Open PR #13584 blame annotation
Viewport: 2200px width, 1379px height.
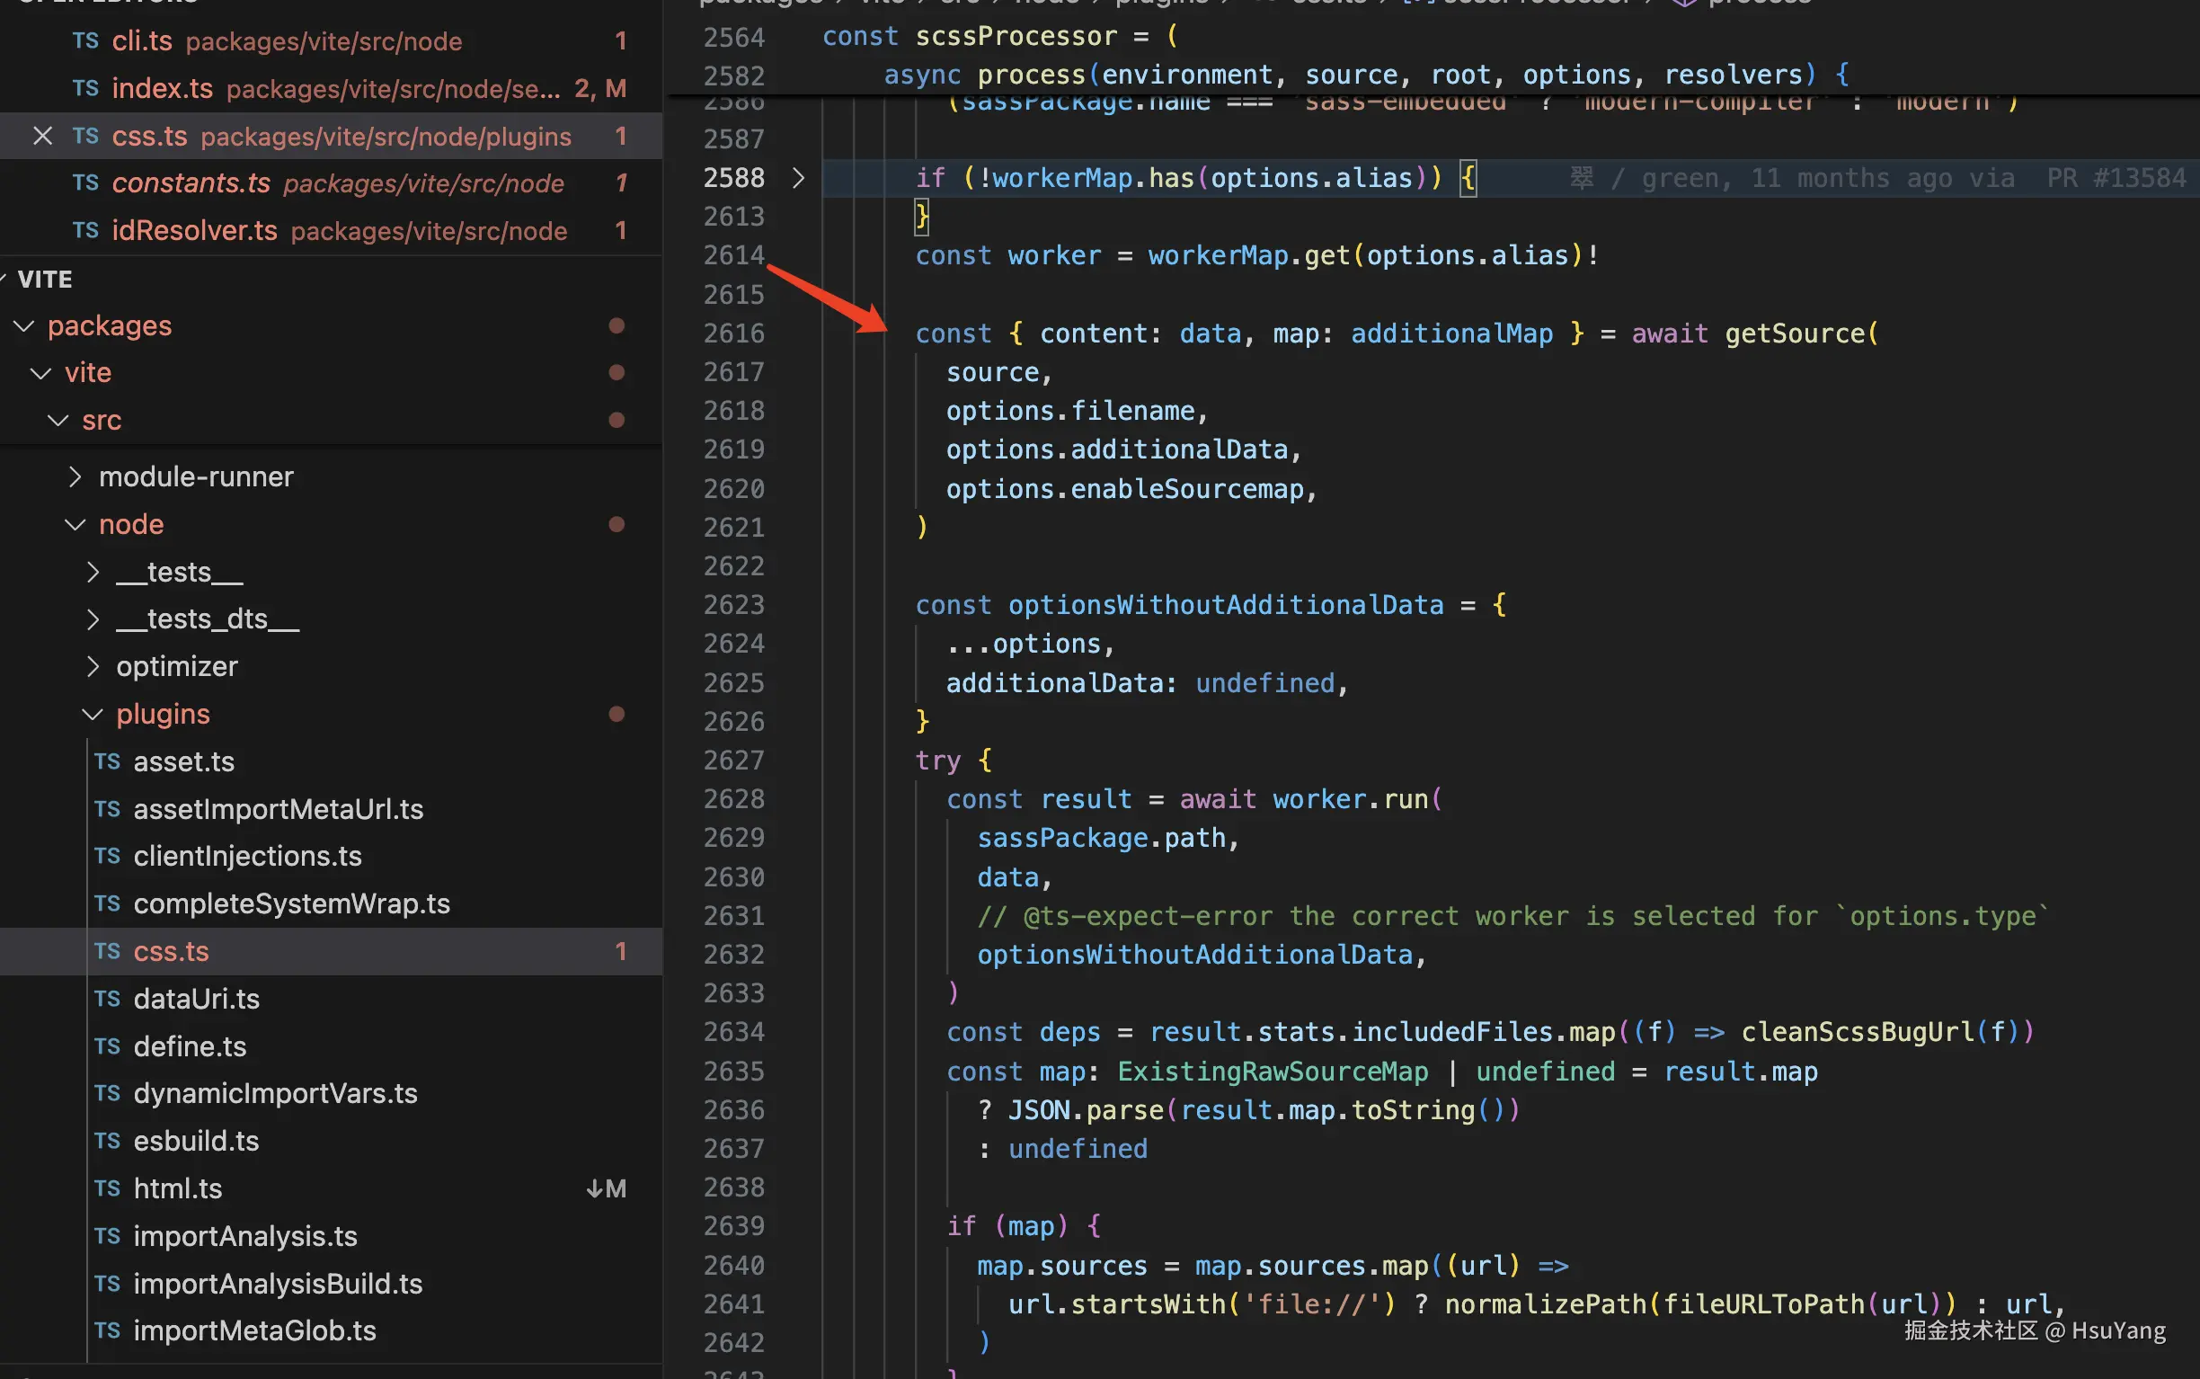(2116, 178)
